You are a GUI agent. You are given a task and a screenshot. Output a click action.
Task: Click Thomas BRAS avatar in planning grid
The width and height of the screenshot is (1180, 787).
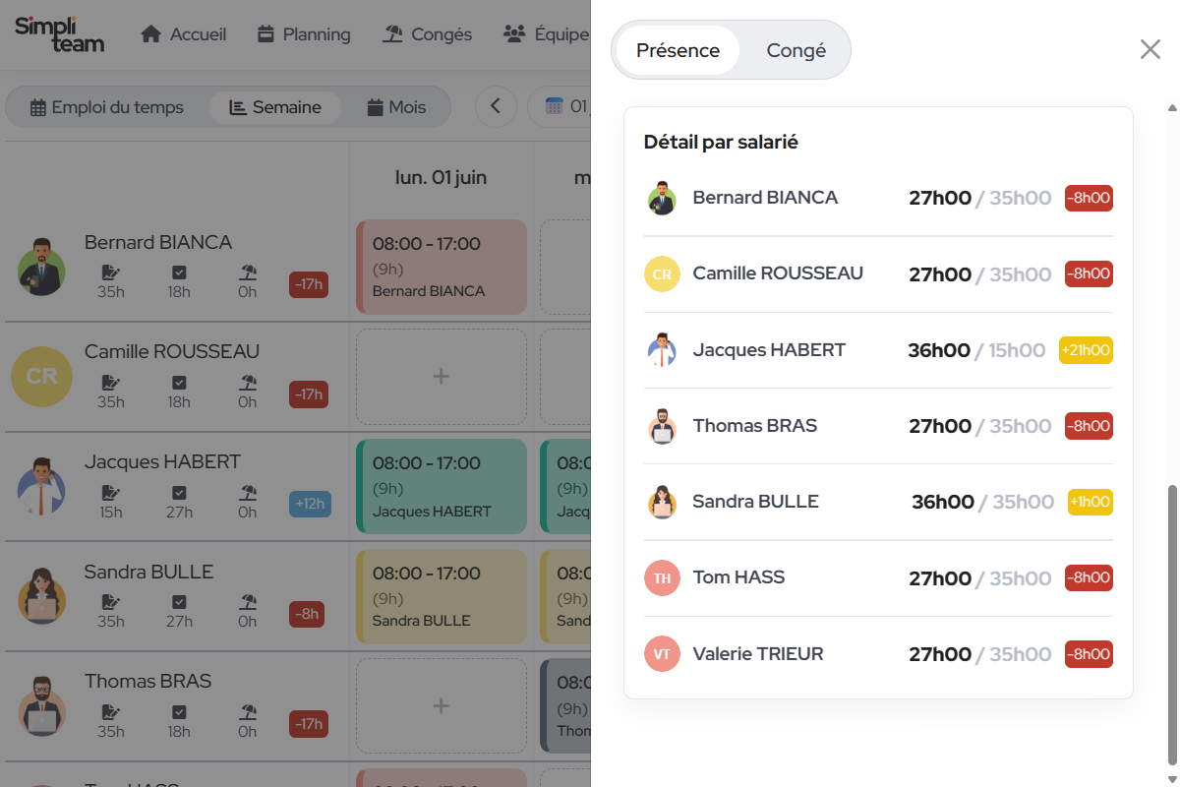[x=41, y=705]
